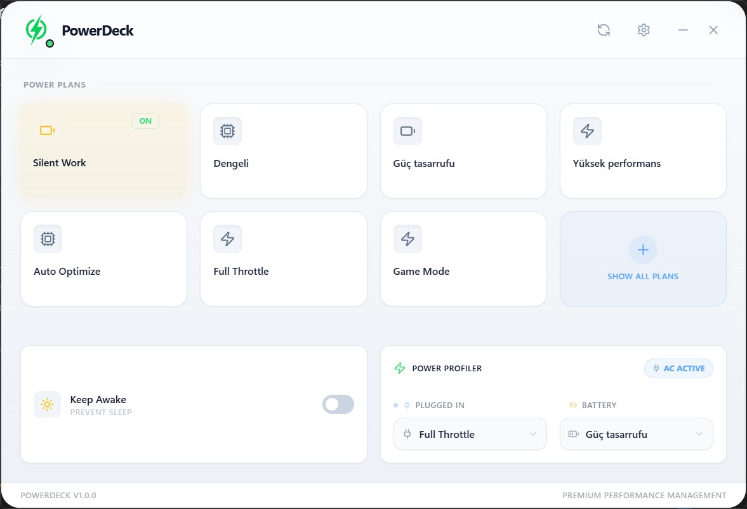Select the Full Throttle plan card
747x509 pixels.
tap(284, 259)
